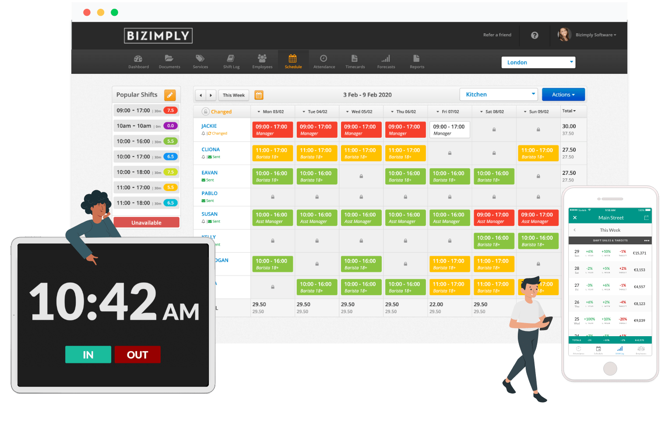Open the three-dots menu in Shift Sales & Targets
Image resolution: width=661 pixels, height=428 pixels.
[647, 240]
